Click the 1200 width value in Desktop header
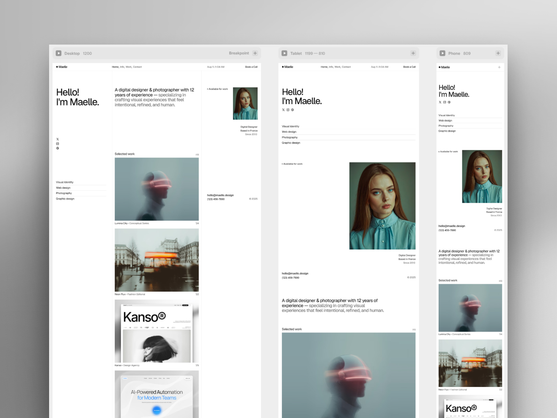This screenshot has width=557, height=418. pyautogui.click(x=87, y=53)
